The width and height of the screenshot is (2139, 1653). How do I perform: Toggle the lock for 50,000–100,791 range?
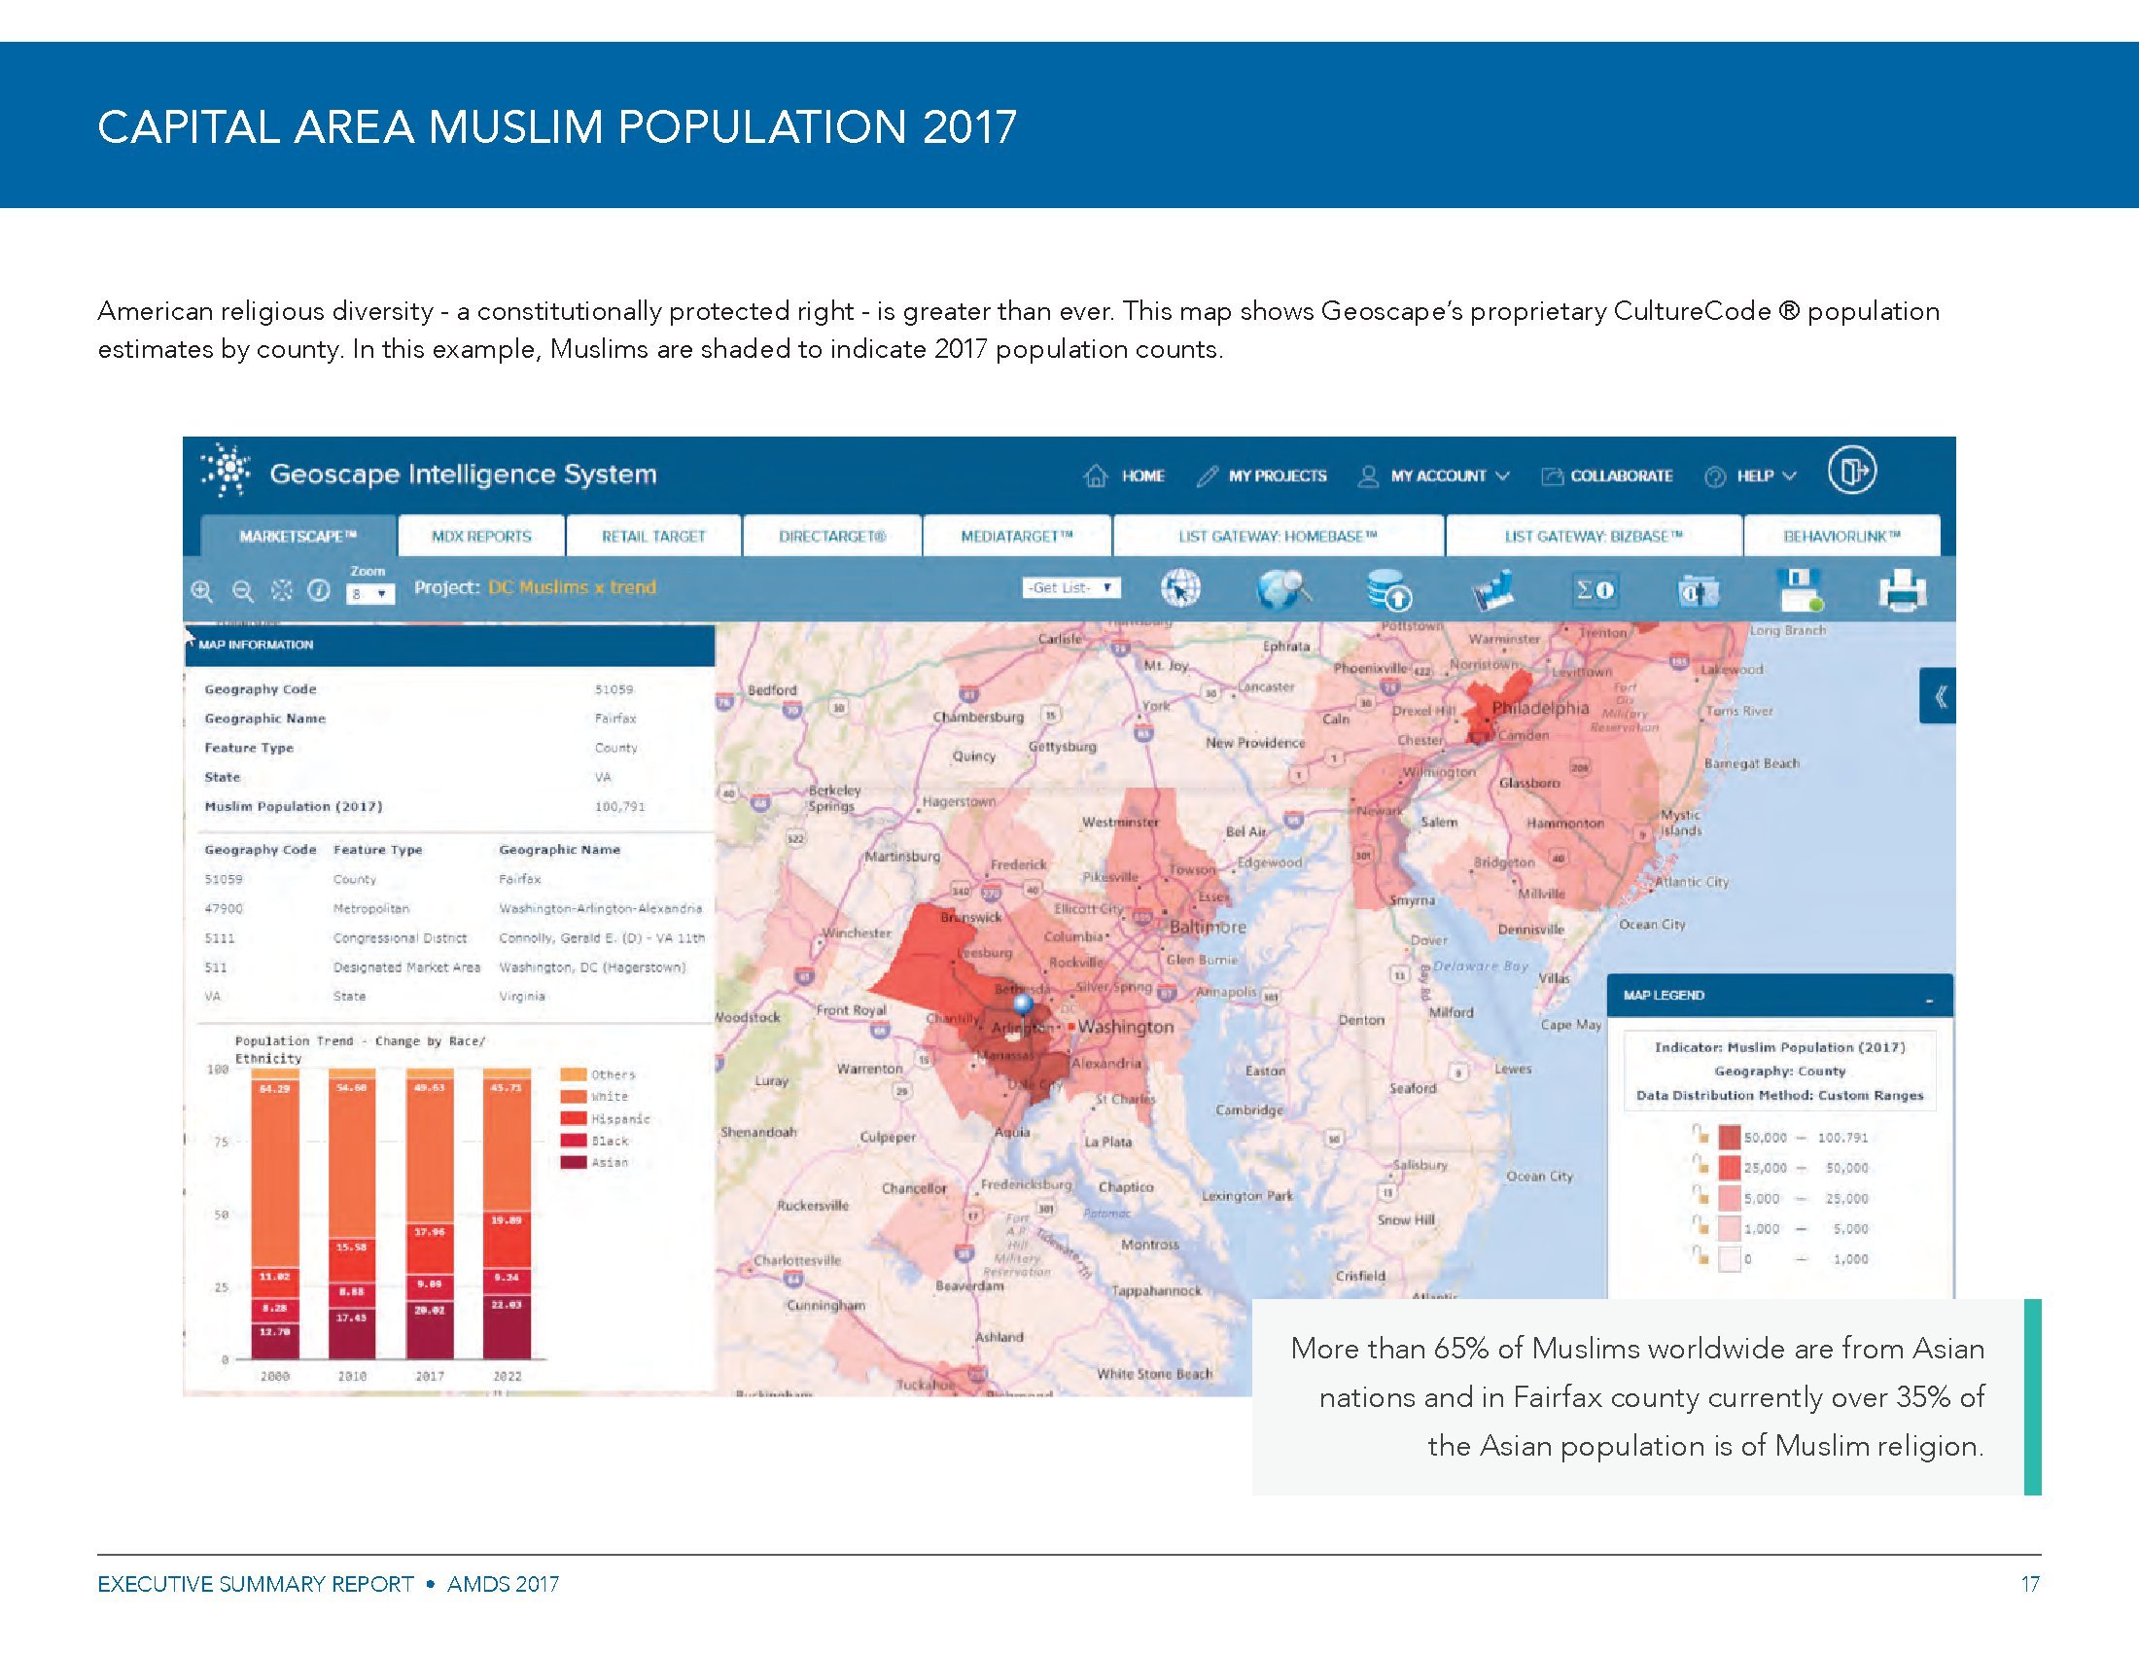coord(1701,1135)
